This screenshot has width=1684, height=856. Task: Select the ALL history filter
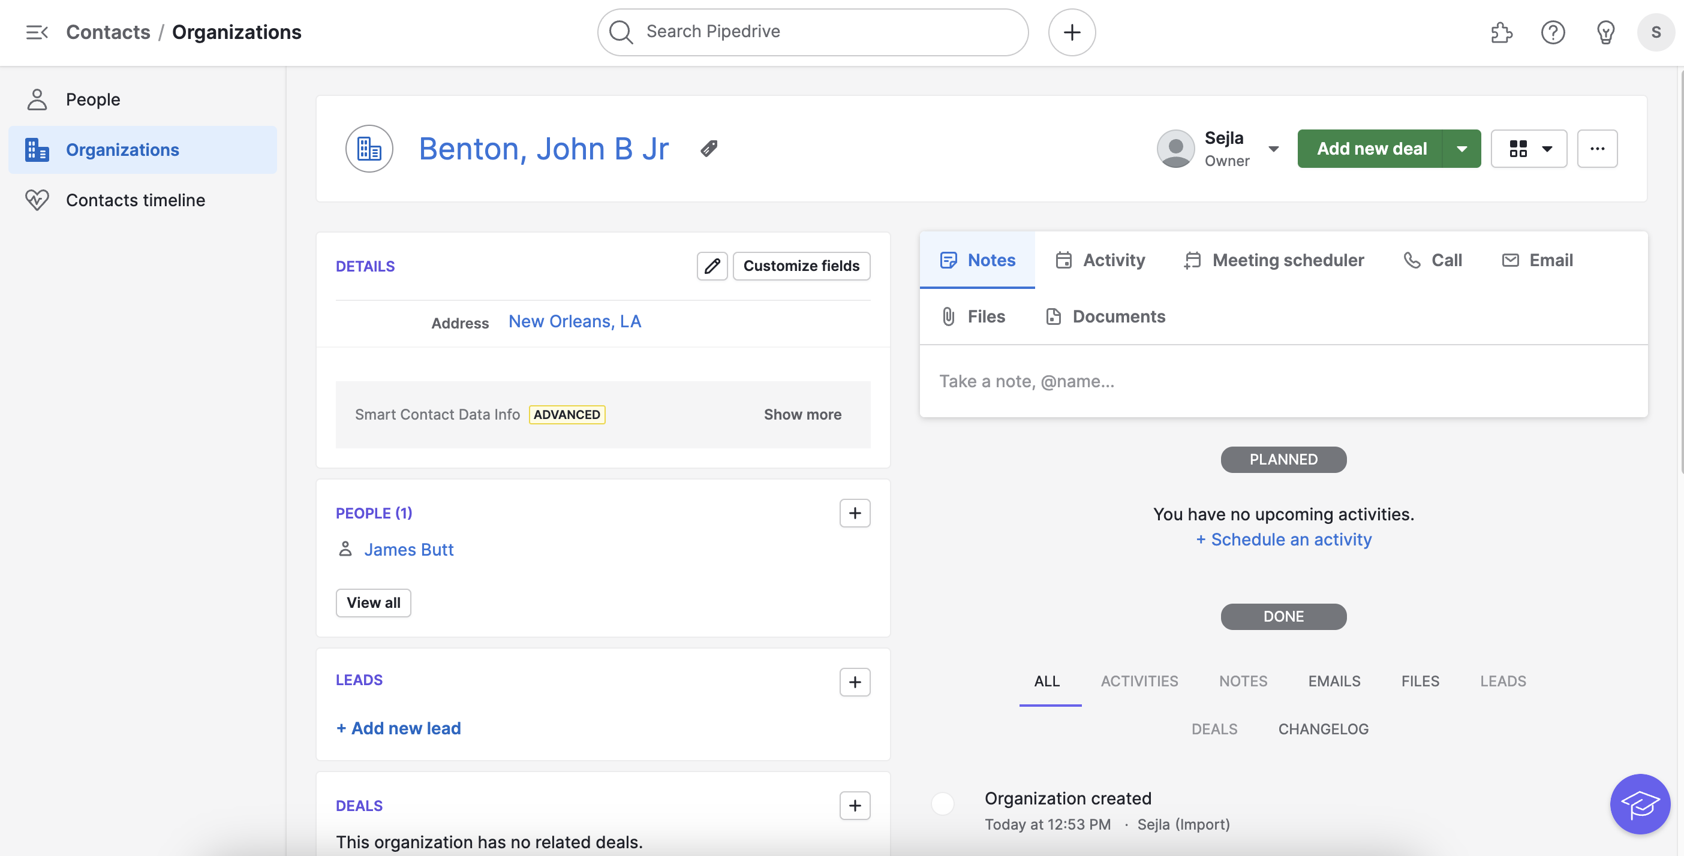click(x=1047, y=681)
